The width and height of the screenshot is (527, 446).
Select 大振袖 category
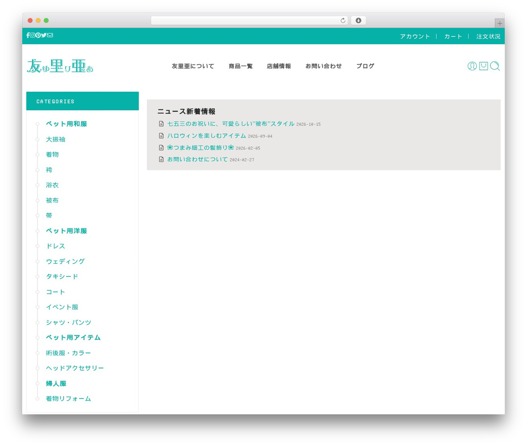pyautogui.click(x=56, y=139)
